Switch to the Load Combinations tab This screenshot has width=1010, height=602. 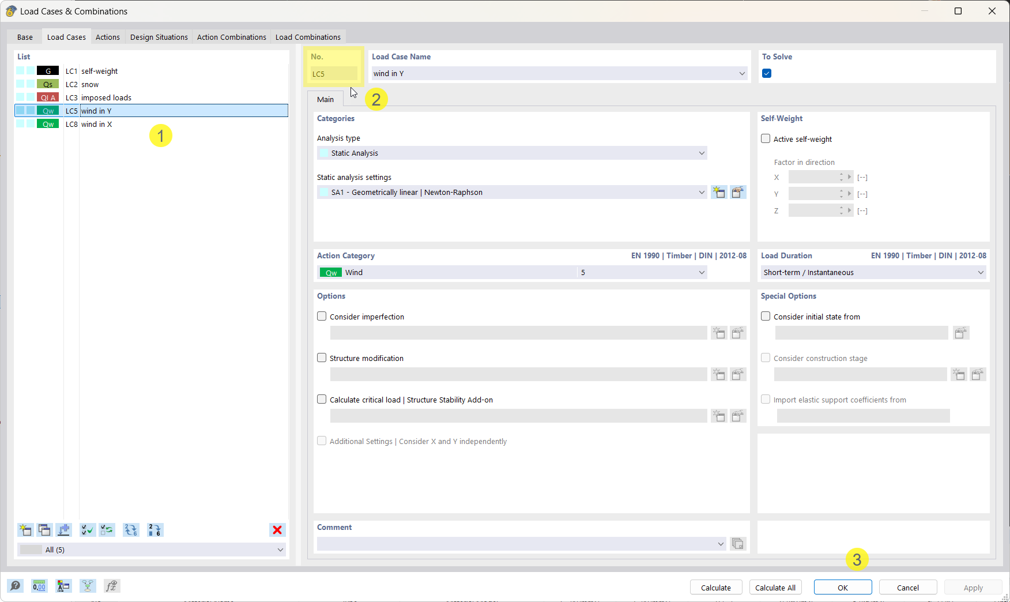click(x=308, y=37)
